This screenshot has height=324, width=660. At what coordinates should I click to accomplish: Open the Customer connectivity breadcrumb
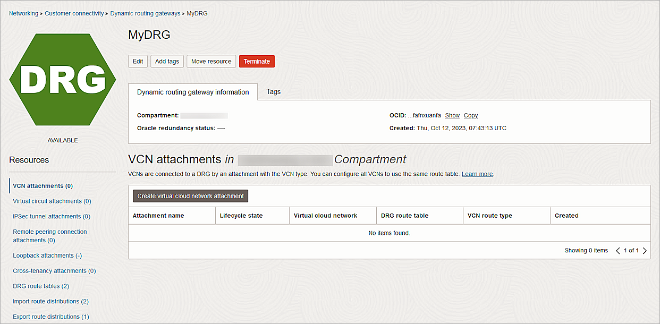[74, 13]
